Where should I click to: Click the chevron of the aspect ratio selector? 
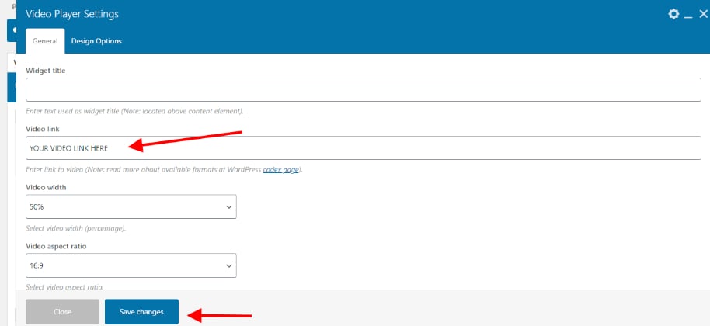tap(228, 265)
